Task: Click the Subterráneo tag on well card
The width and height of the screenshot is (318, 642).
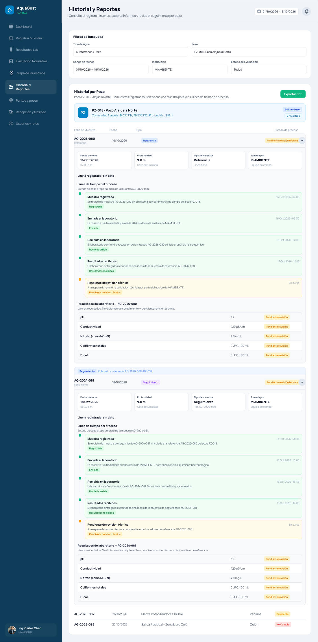Action: point(292,109)
